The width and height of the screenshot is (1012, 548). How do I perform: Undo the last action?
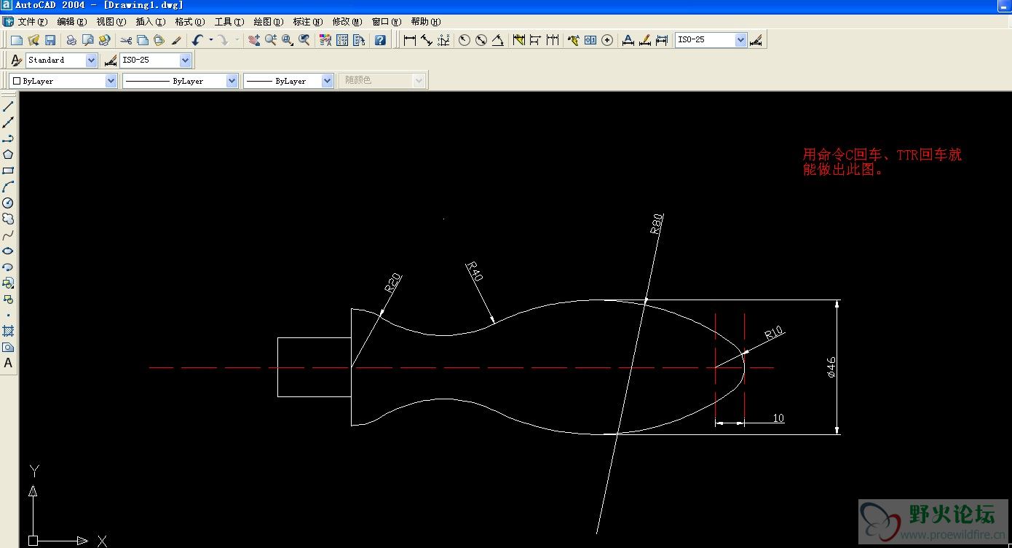tap(197, 40)
